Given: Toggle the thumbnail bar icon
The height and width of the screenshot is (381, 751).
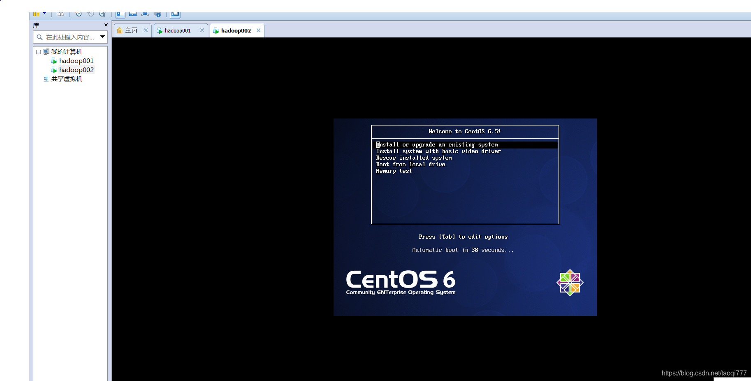Looking at the screenshot, I should coord(133,14).
